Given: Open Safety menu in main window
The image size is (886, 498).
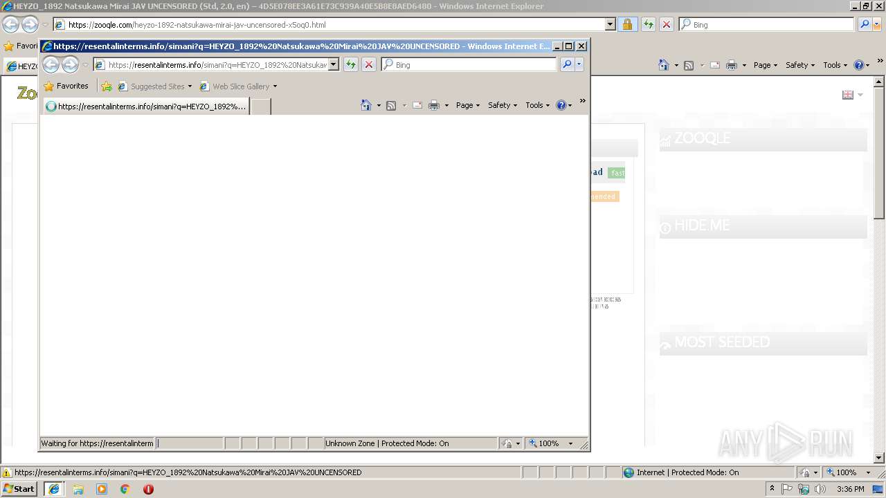Looking at the screenshot, I should [x=800, y=65].
